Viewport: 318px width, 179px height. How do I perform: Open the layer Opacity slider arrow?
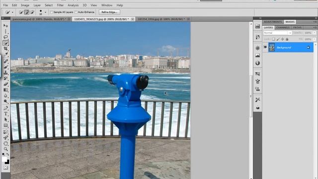pyautogui.click(x=315, y=33)
